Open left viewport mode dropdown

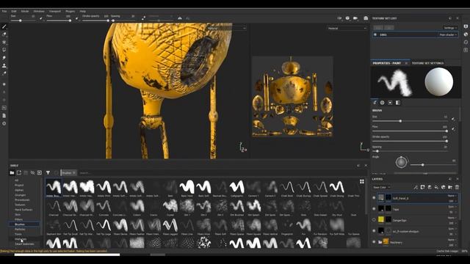pyautogui.click(x=227, y=28)
